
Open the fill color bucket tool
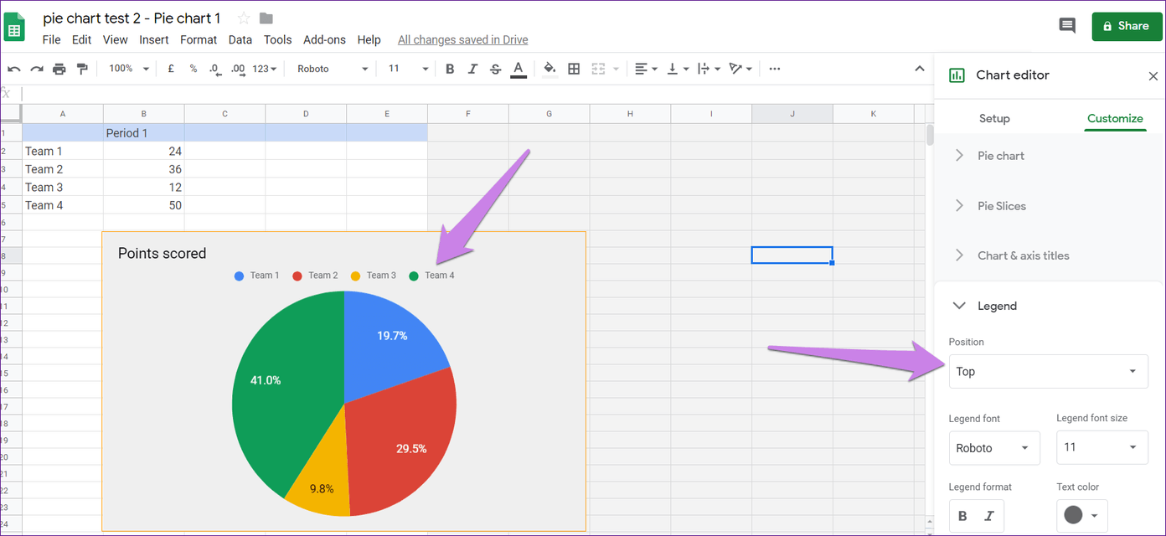(550, 69)
